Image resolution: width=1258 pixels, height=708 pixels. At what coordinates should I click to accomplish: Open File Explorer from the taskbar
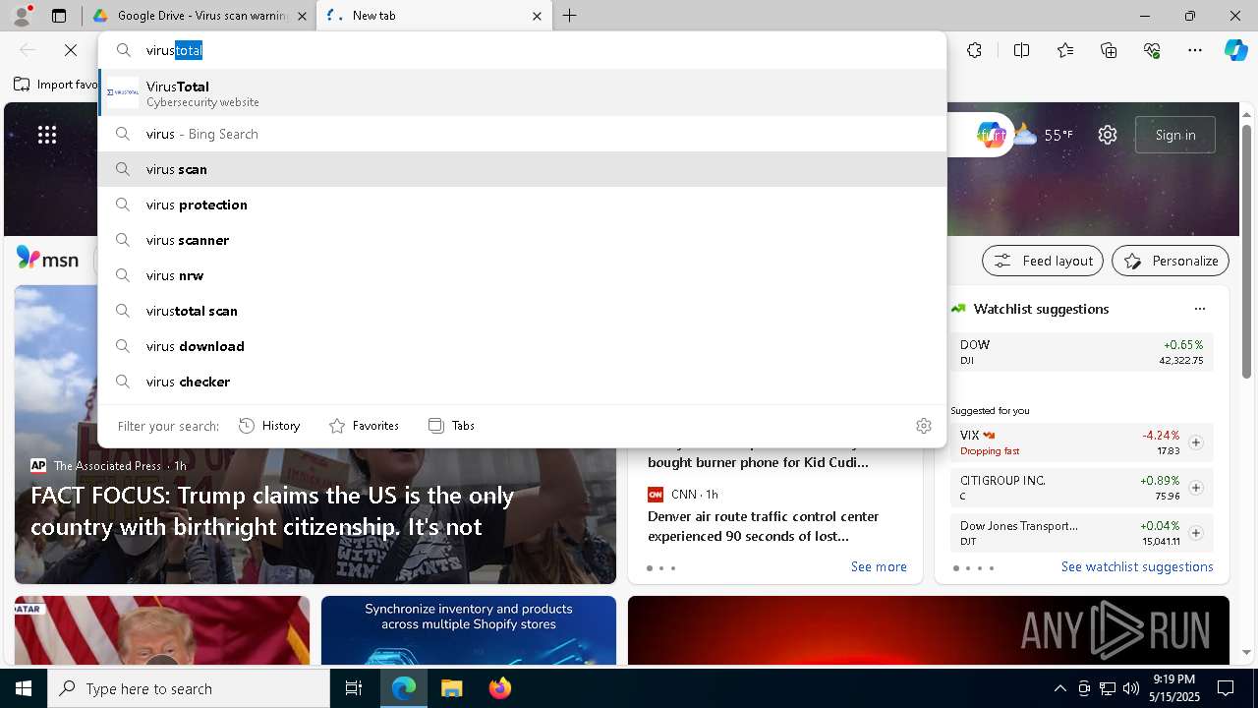pos(451,688)
